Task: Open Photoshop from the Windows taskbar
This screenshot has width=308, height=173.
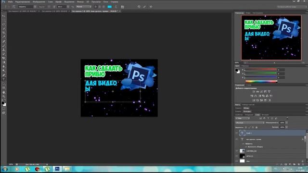Action: [x=57, y=169]
